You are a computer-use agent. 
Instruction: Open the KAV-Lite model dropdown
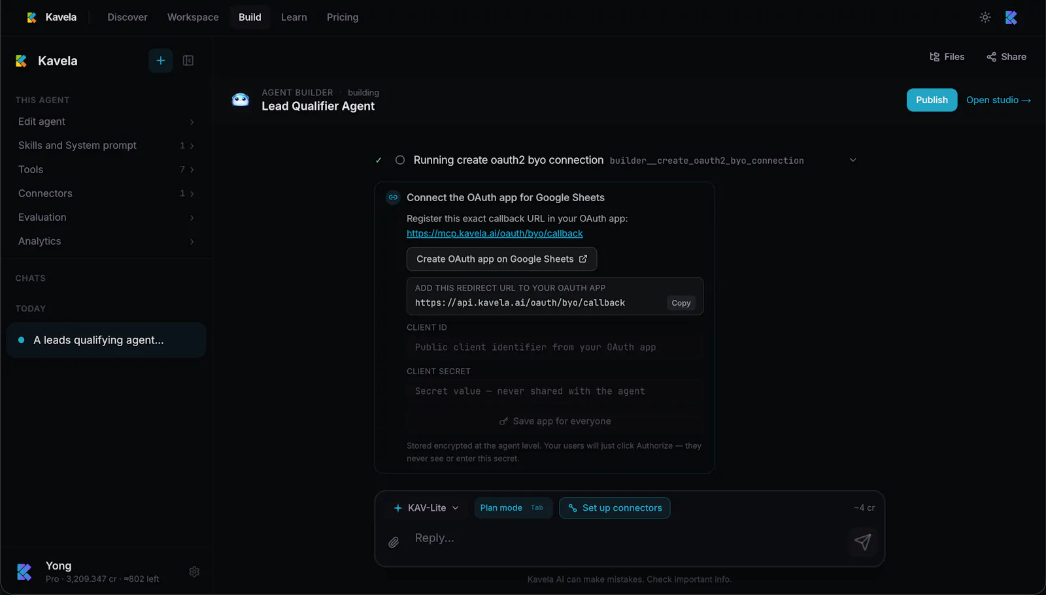point(426,508)
